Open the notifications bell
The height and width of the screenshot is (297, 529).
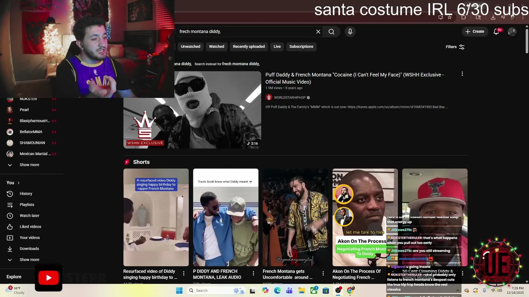[x=497, y=31]
